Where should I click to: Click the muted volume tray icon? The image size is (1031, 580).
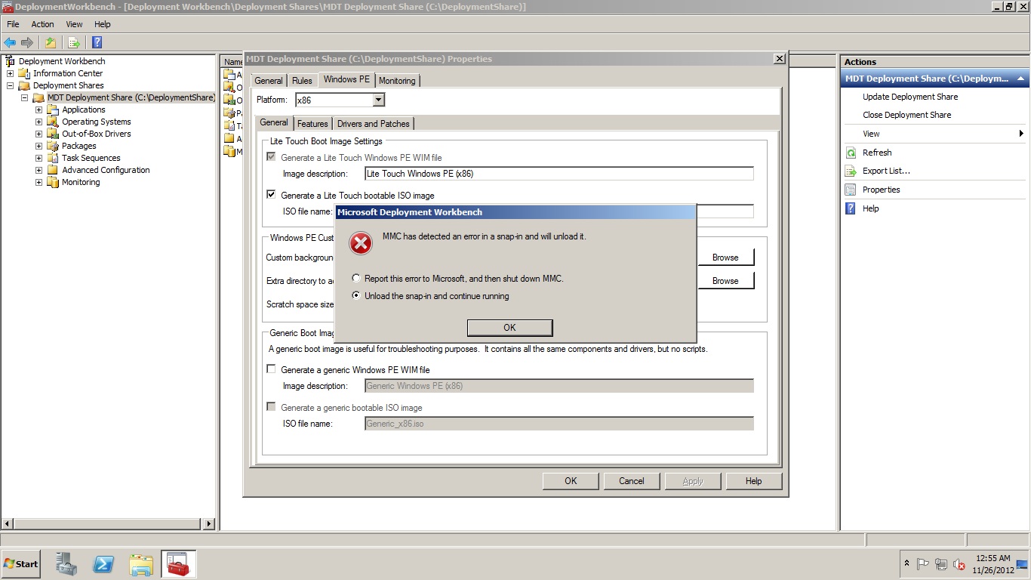click(x=959, y=564)
